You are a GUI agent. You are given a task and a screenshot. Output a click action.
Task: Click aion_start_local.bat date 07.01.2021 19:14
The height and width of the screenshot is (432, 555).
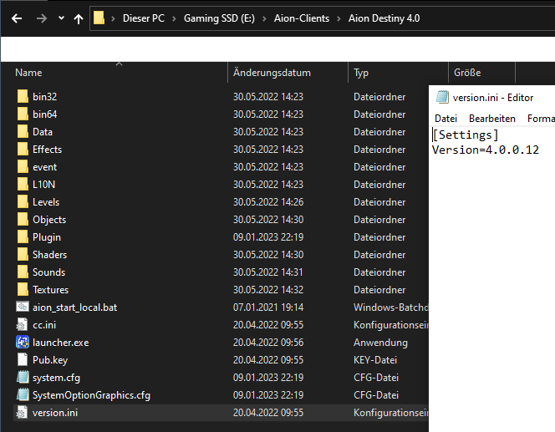click(x=268, y=307)
